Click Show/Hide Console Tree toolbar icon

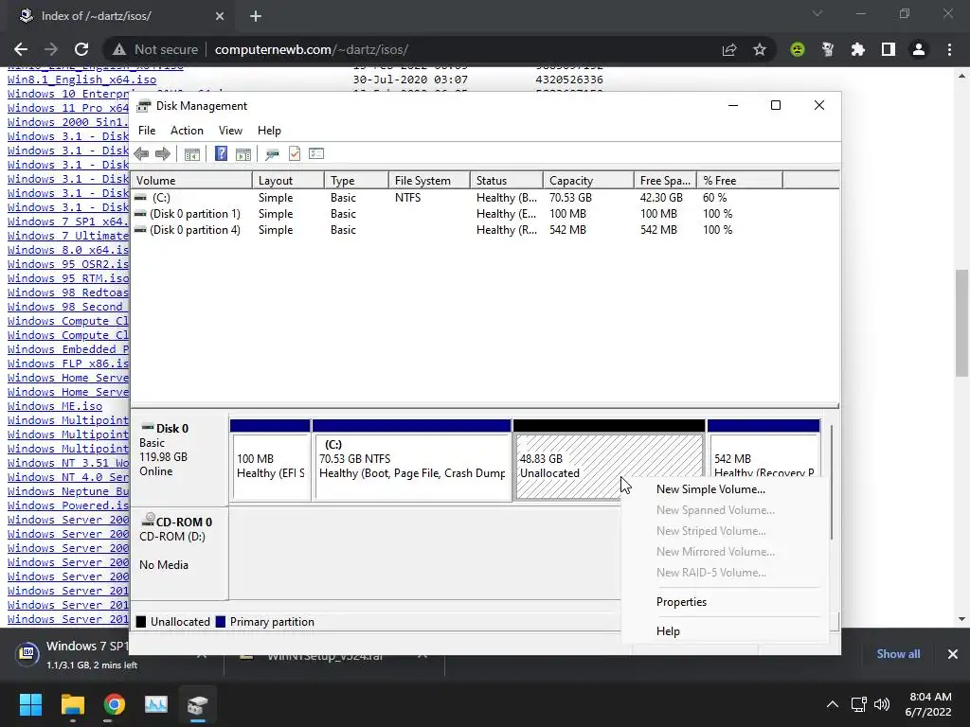tap(191, 154)
